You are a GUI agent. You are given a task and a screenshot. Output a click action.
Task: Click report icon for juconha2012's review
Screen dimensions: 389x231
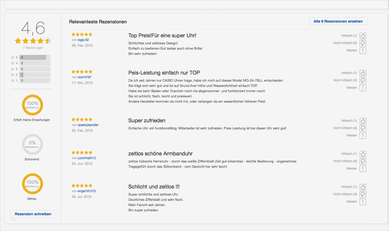click(x=363, y=169)
